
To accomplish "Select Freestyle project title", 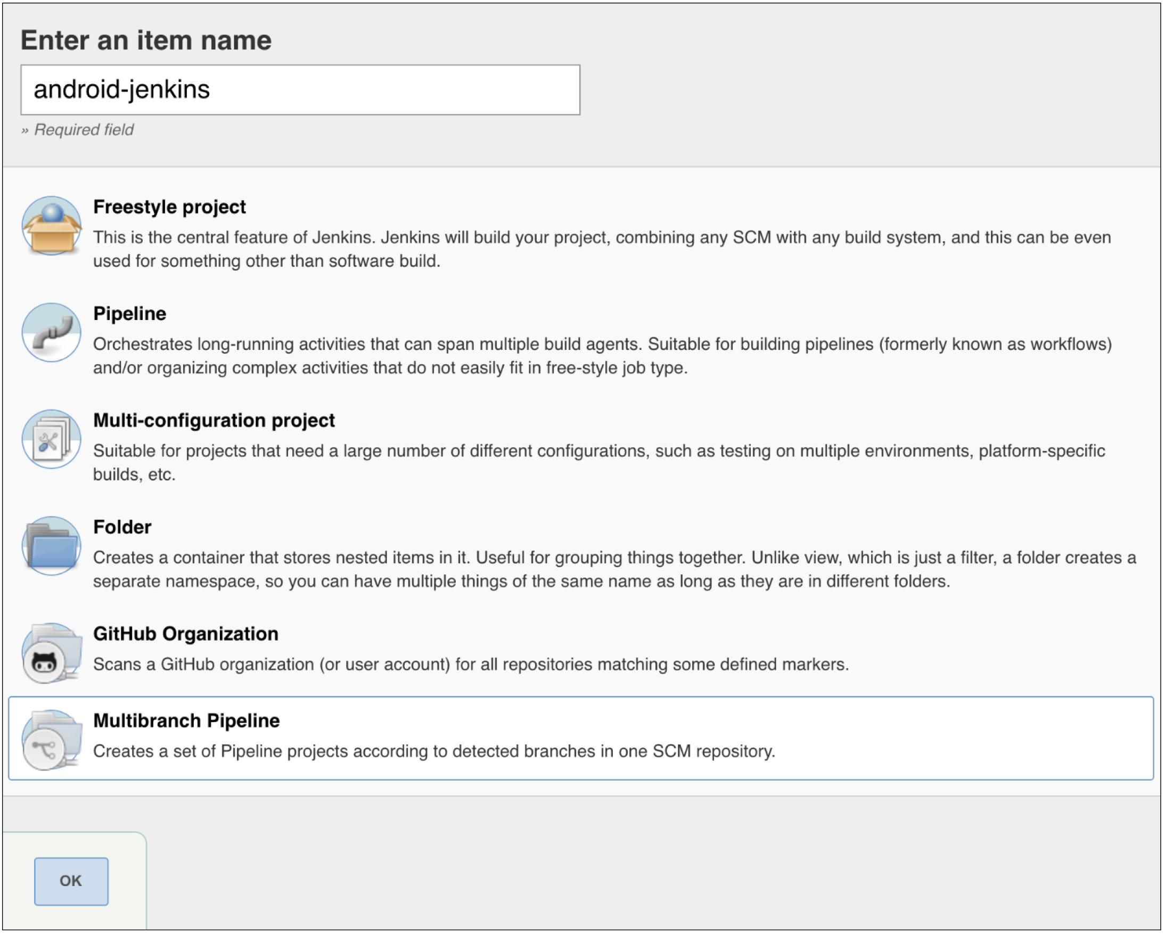I will click(169, 207).
